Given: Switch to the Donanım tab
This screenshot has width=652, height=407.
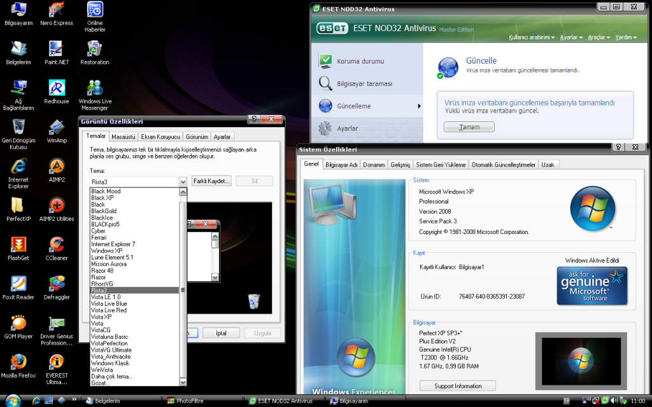Looking at the screenshot, I should point(374,163).
